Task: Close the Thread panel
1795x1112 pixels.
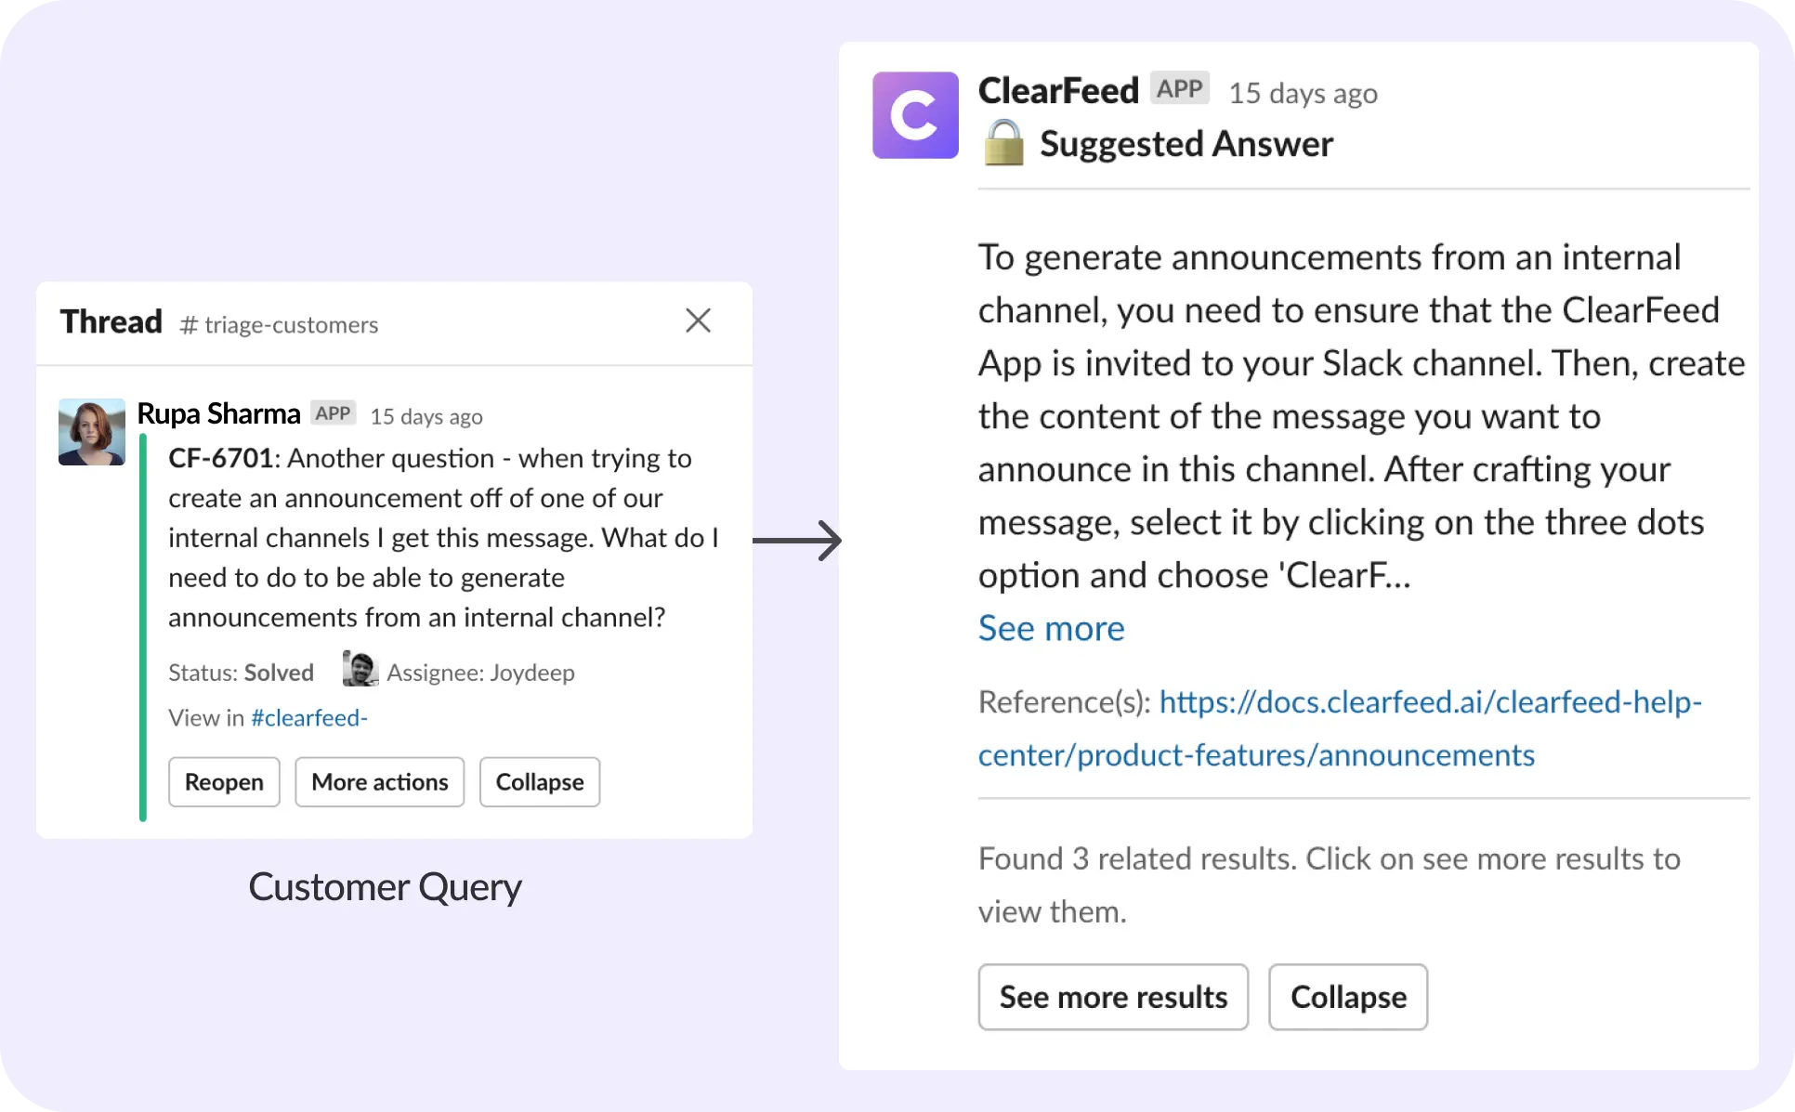Action: click(x=698, y=320)
